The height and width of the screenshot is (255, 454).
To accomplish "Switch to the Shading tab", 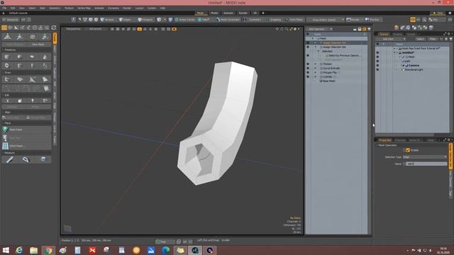I will point(397,34).
